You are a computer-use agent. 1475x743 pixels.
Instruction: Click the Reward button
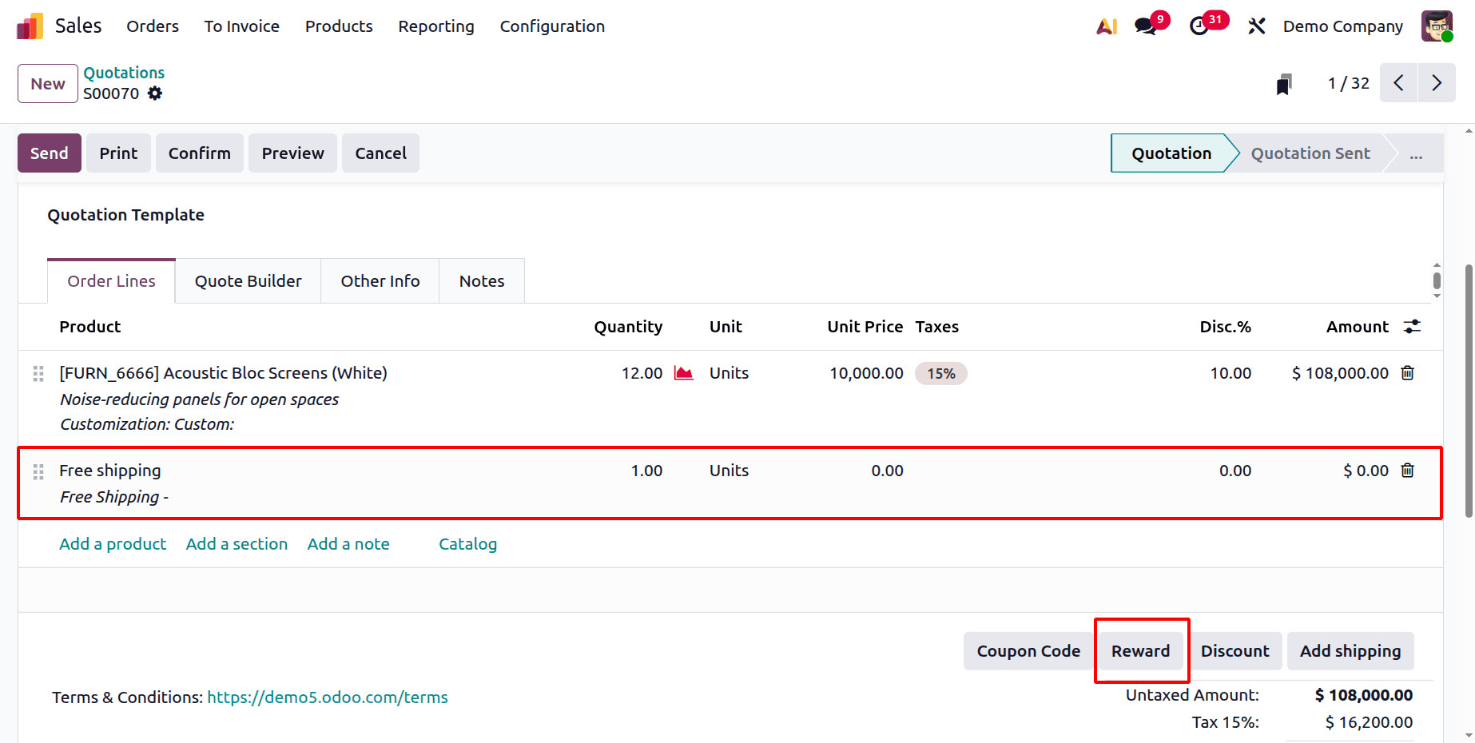[x=1140, y=650]
